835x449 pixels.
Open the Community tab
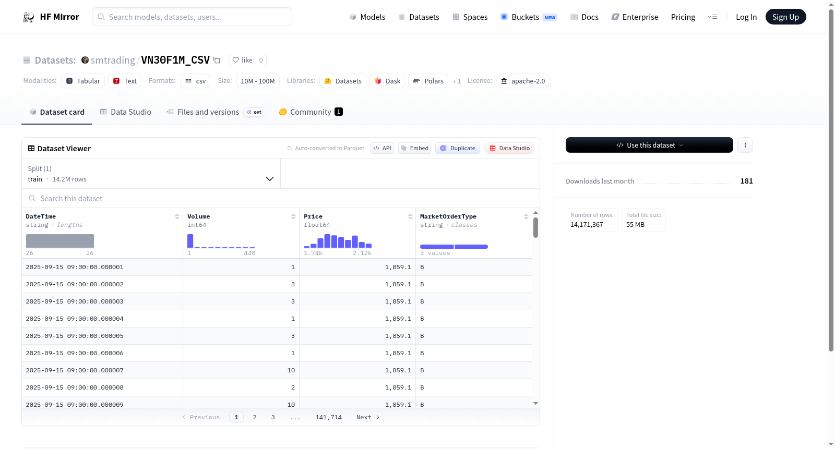[311, 112]
